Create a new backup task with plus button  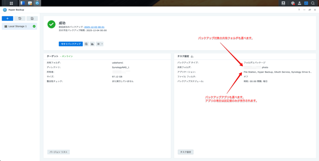coord(7,18)
